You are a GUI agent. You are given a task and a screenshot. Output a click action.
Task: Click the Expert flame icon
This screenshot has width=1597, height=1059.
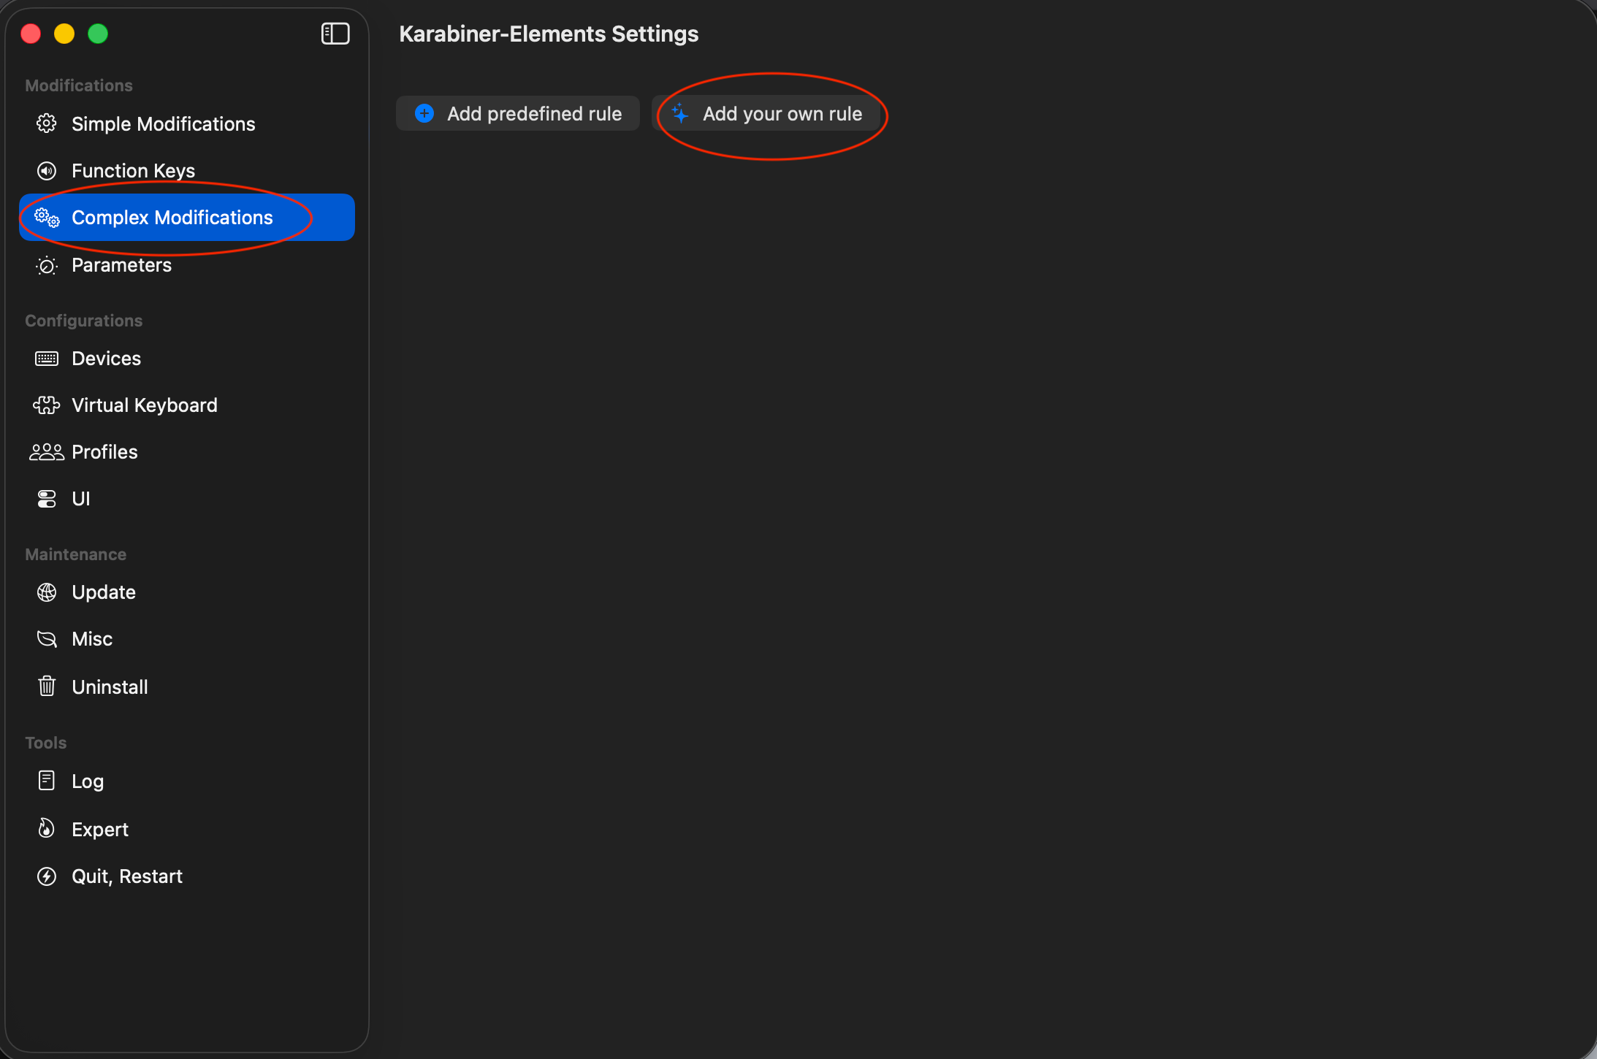[x=47, y=829]
